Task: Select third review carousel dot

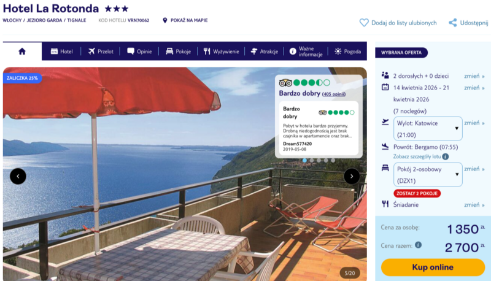Action: pos(319,161)
